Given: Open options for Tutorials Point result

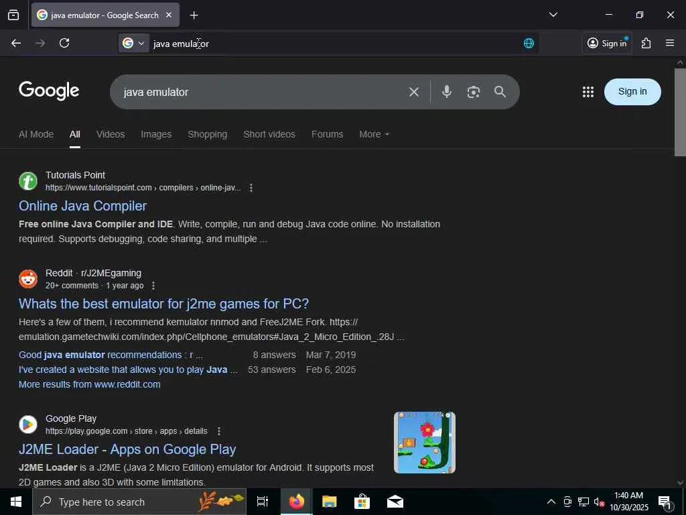Looking at the screenshot, I should pos(251,188).
